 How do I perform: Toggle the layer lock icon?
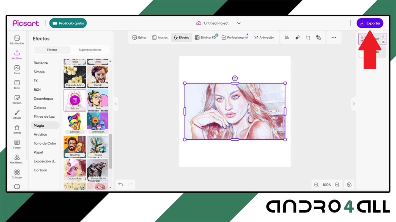pos(383,36)
